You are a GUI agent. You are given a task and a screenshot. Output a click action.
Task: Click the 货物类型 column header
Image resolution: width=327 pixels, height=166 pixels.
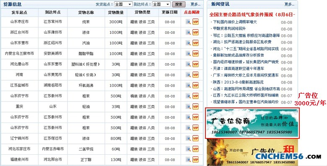tap(143, 12)
